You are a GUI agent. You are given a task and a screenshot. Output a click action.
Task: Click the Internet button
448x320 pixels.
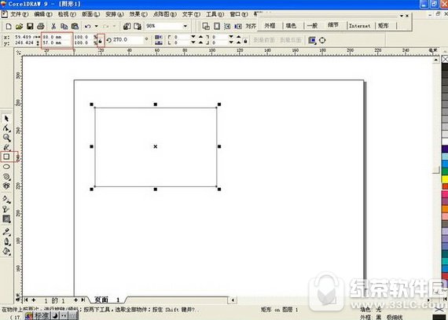coord(360,26)
